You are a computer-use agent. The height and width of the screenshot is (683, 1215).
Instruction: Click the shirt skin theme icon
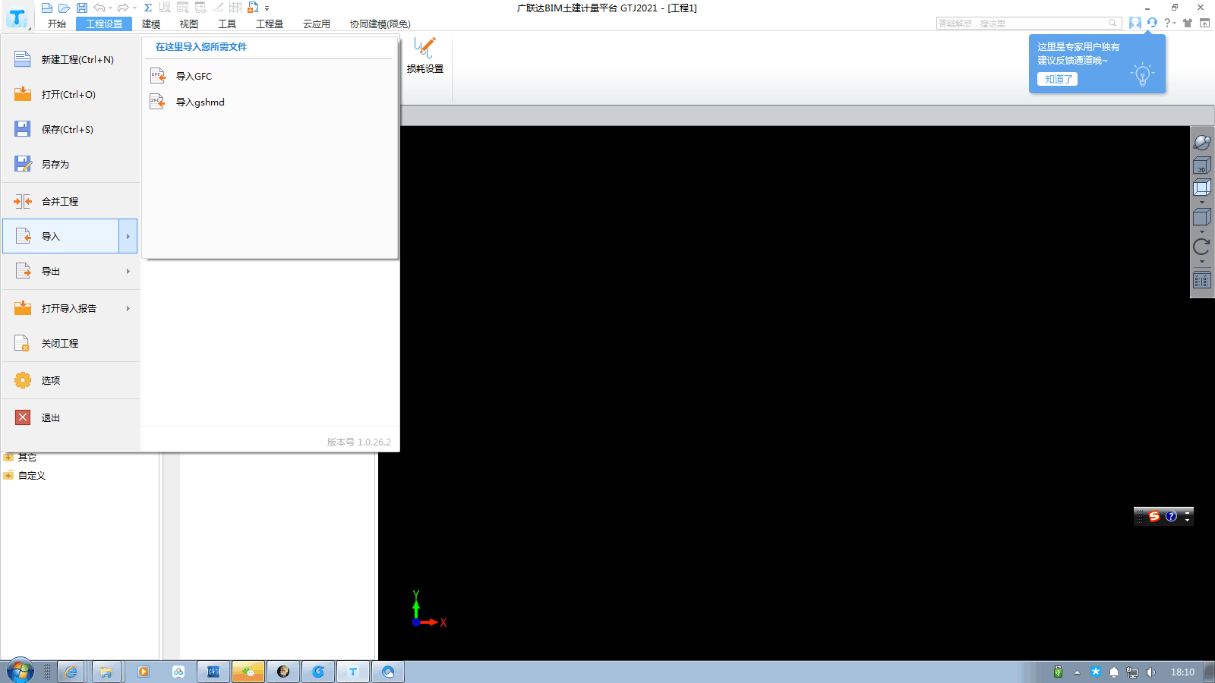1188,23
